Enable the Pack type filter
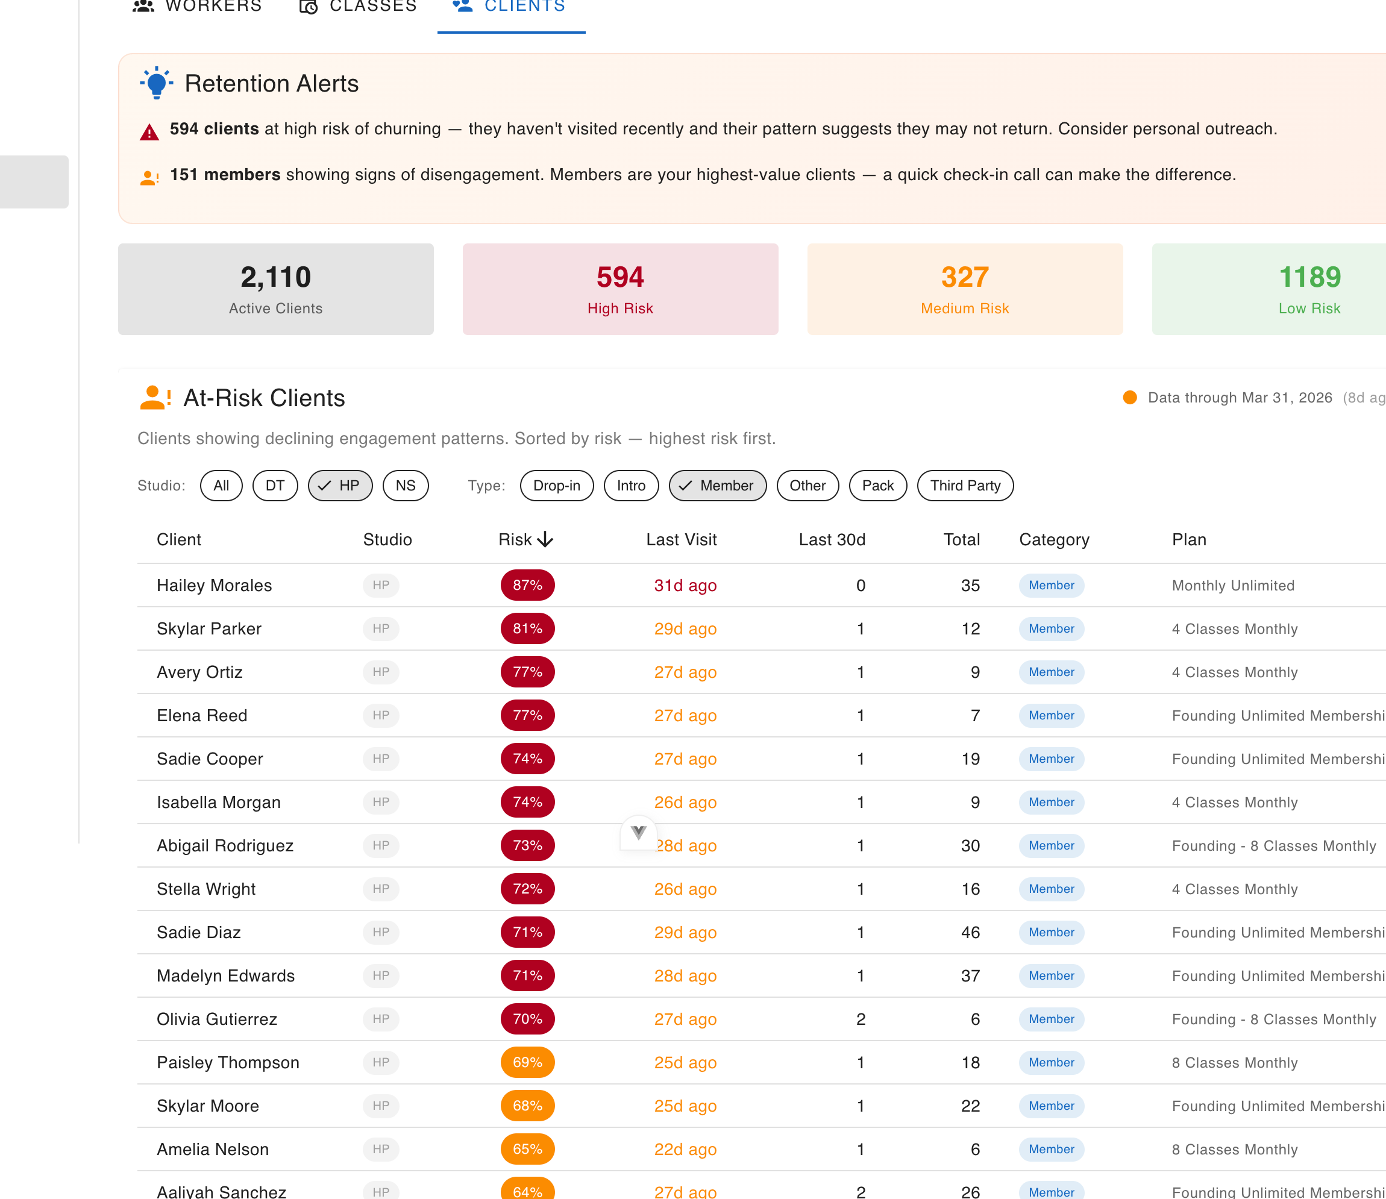This screenshot has width=1386, height=1199. (x=878, y=486)
